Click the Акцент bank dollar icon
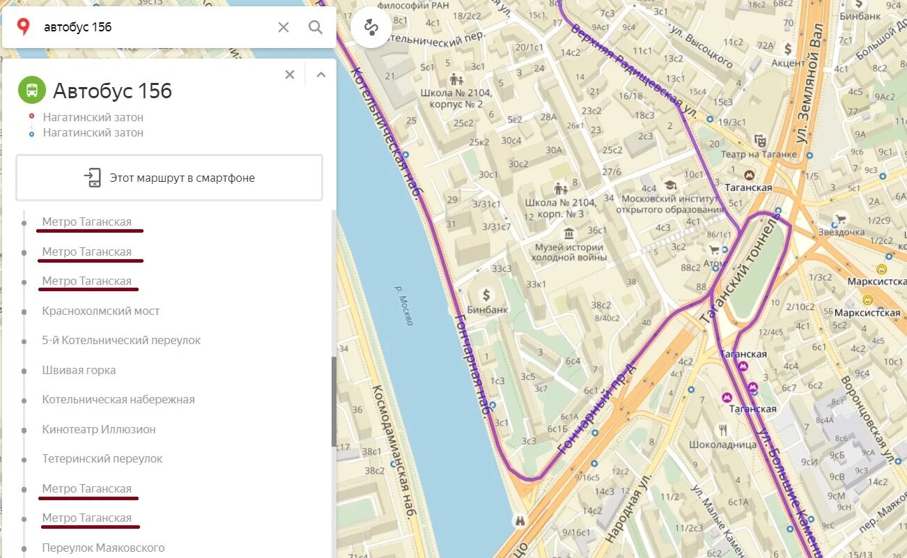The height and width of the screenshot is (558, 907). tap(788, 49)
